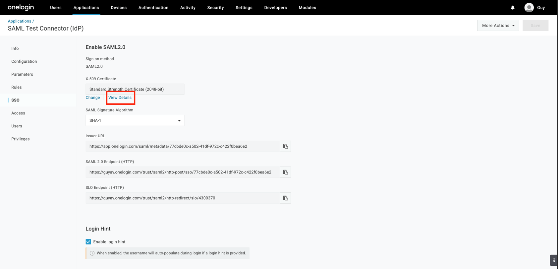Copy the SAML 2.0 Endpoint URL

click(285, 172)
